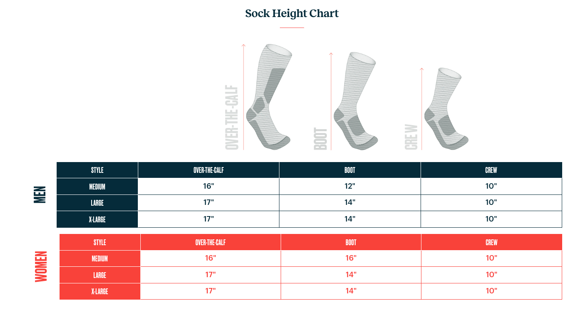Click the vertical CREW label beside sock
588x310 pixels.
point(411,137)
